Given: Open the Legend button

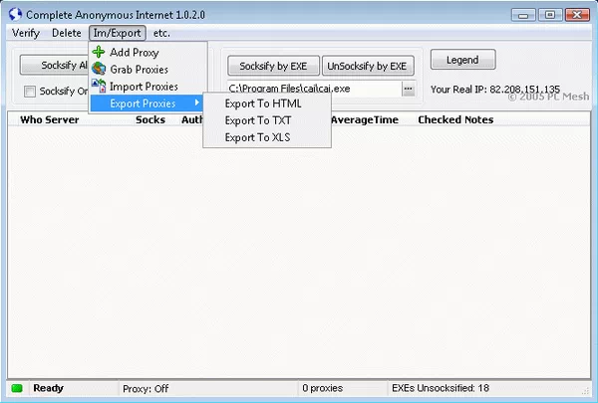Looking at the screenshot, I should point(462,60).
